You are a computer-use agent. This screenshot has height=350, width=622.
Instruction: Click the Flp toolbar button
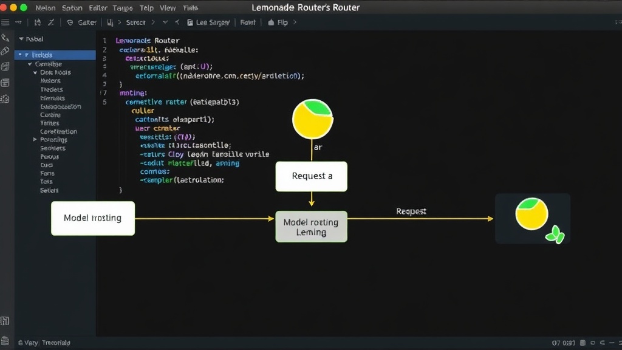click(282, 22)
